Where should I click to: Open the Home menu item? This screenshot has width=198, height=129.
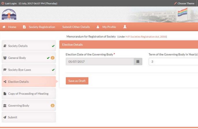point(12,27)
